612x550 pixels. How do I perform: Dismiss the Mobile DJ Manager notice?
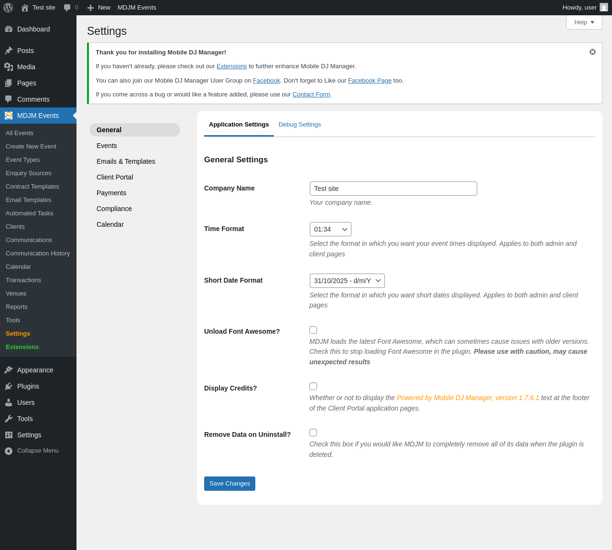point(592,52)
